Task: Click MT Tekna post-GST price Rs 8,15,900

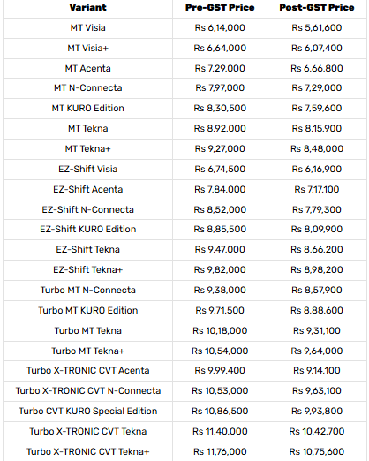Action: tap(317, 129)
